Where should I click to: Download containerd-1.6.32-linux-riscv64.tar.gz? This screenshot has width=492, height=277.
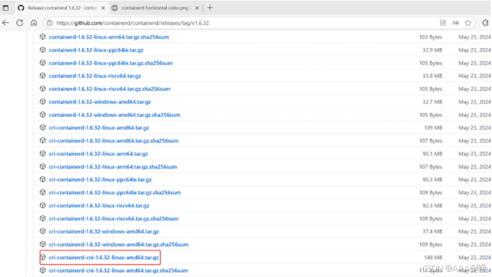(x=95, y=76)
